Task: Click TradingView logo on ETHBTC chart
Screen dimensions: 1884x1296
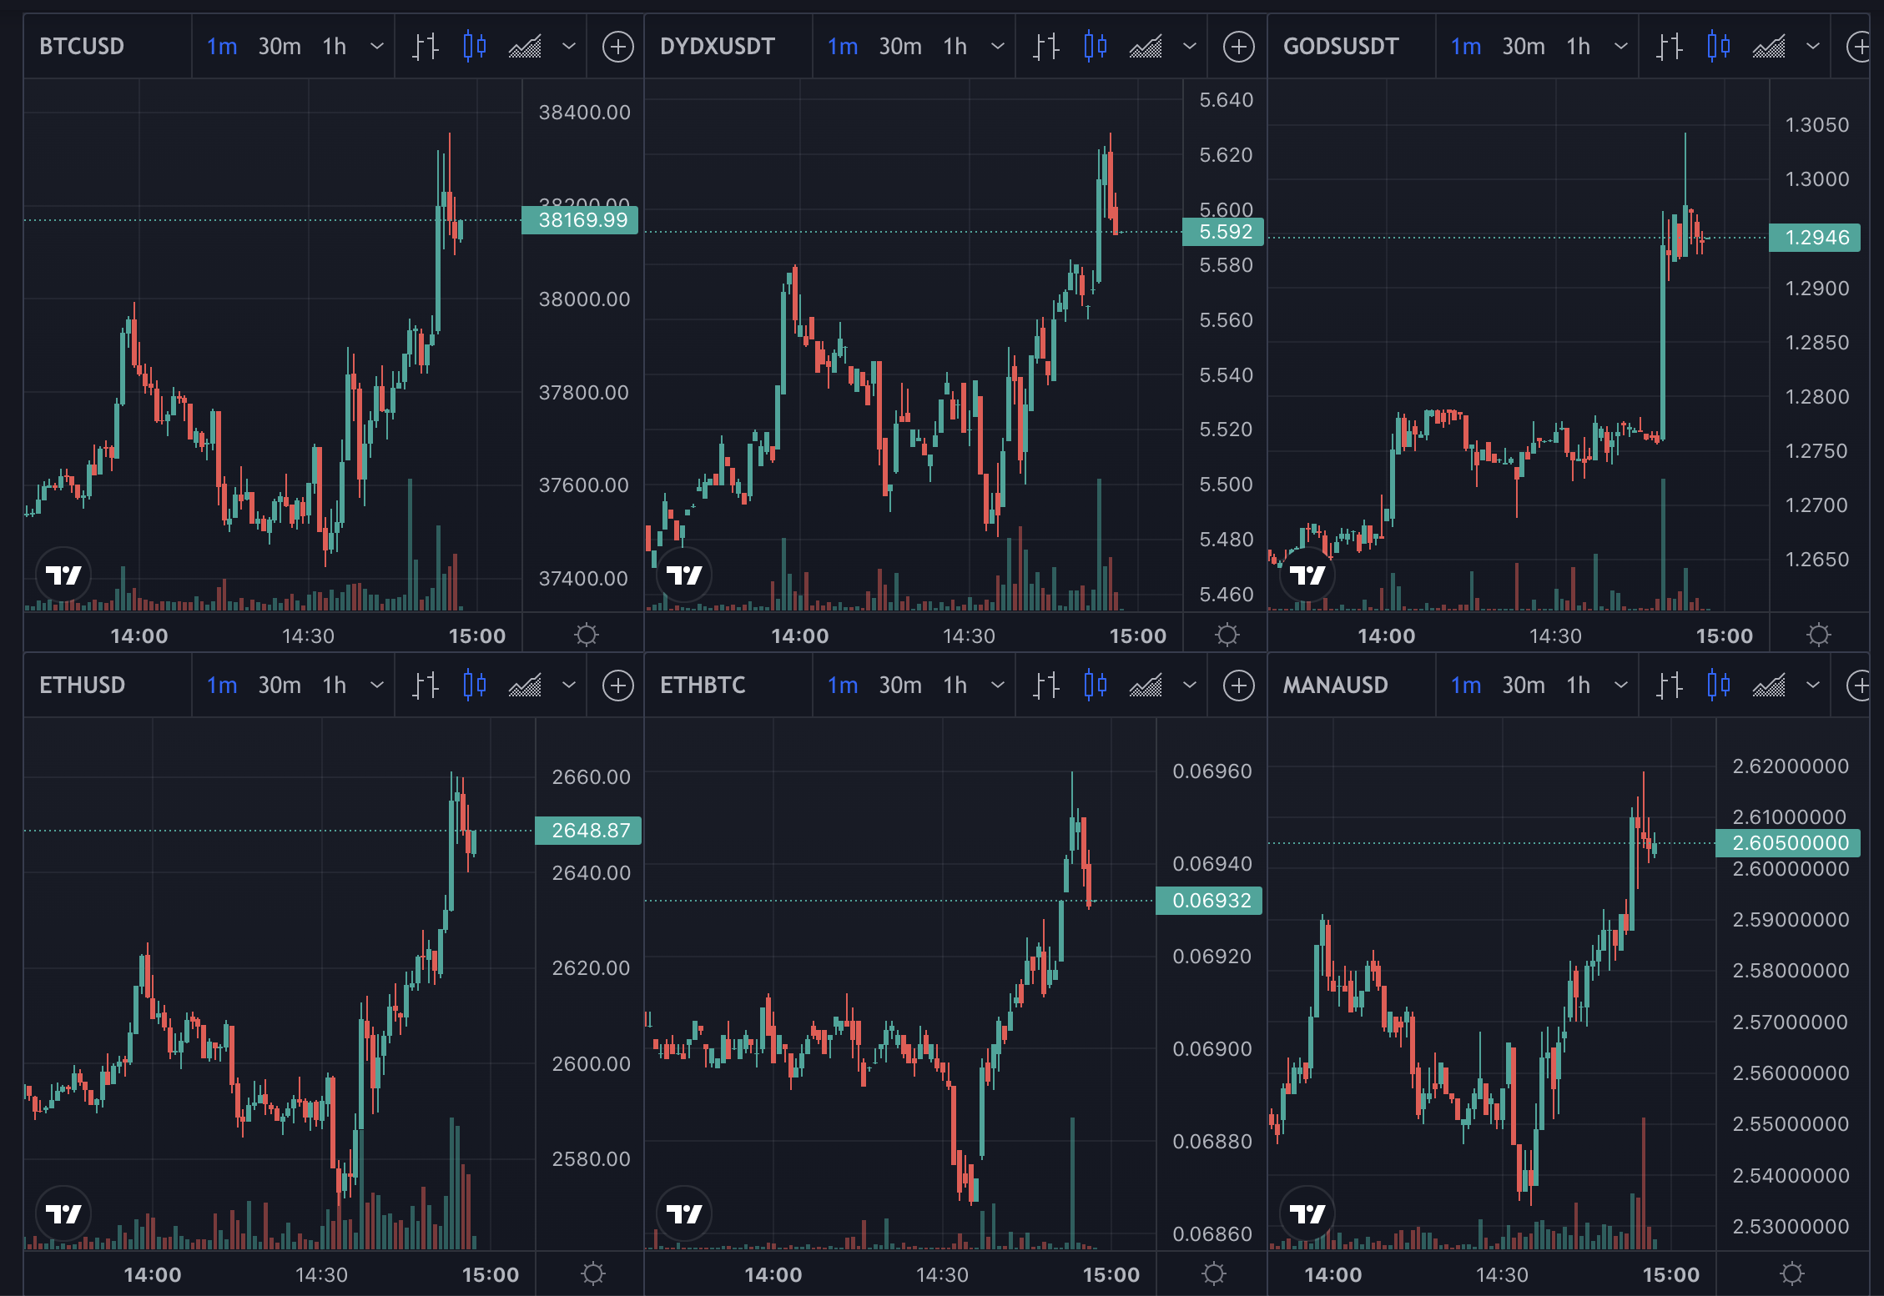Action: [684, 1213]
